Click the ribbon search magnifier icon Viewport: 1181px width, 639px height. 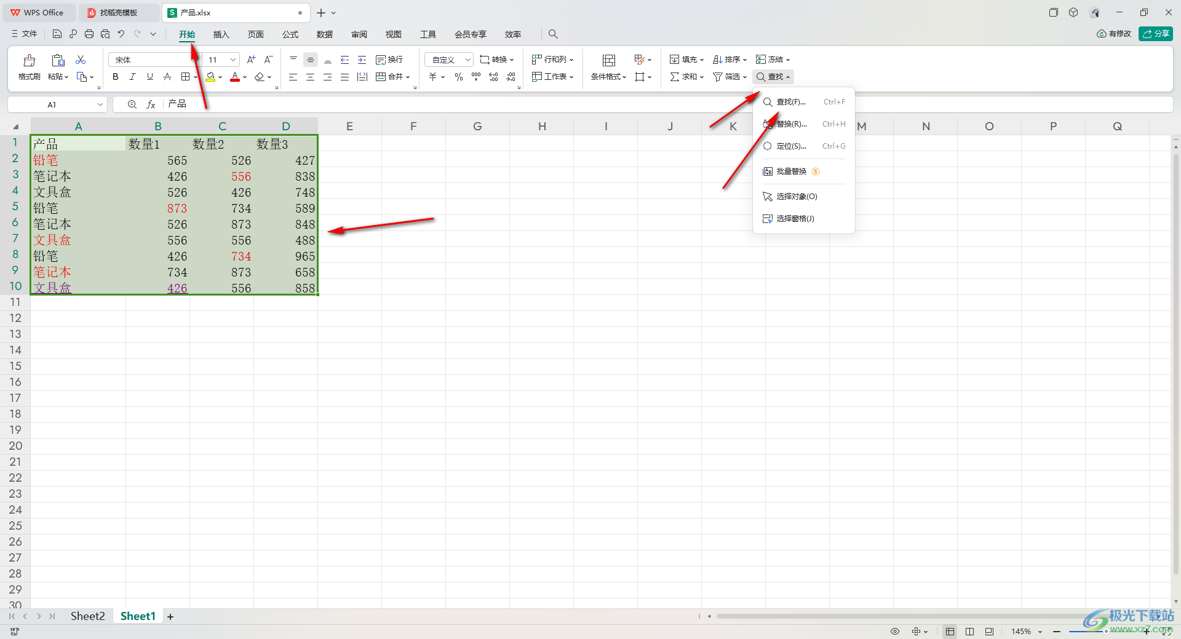pos(553,34)
